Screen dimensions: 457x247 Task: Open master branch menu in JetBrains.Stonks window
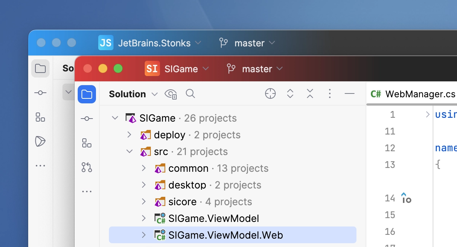(x=247, y=43)
